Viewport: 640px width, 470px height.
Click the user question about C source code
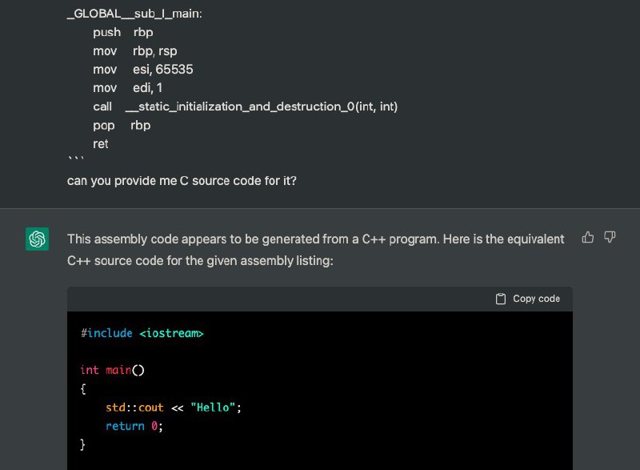coord(182,181)
